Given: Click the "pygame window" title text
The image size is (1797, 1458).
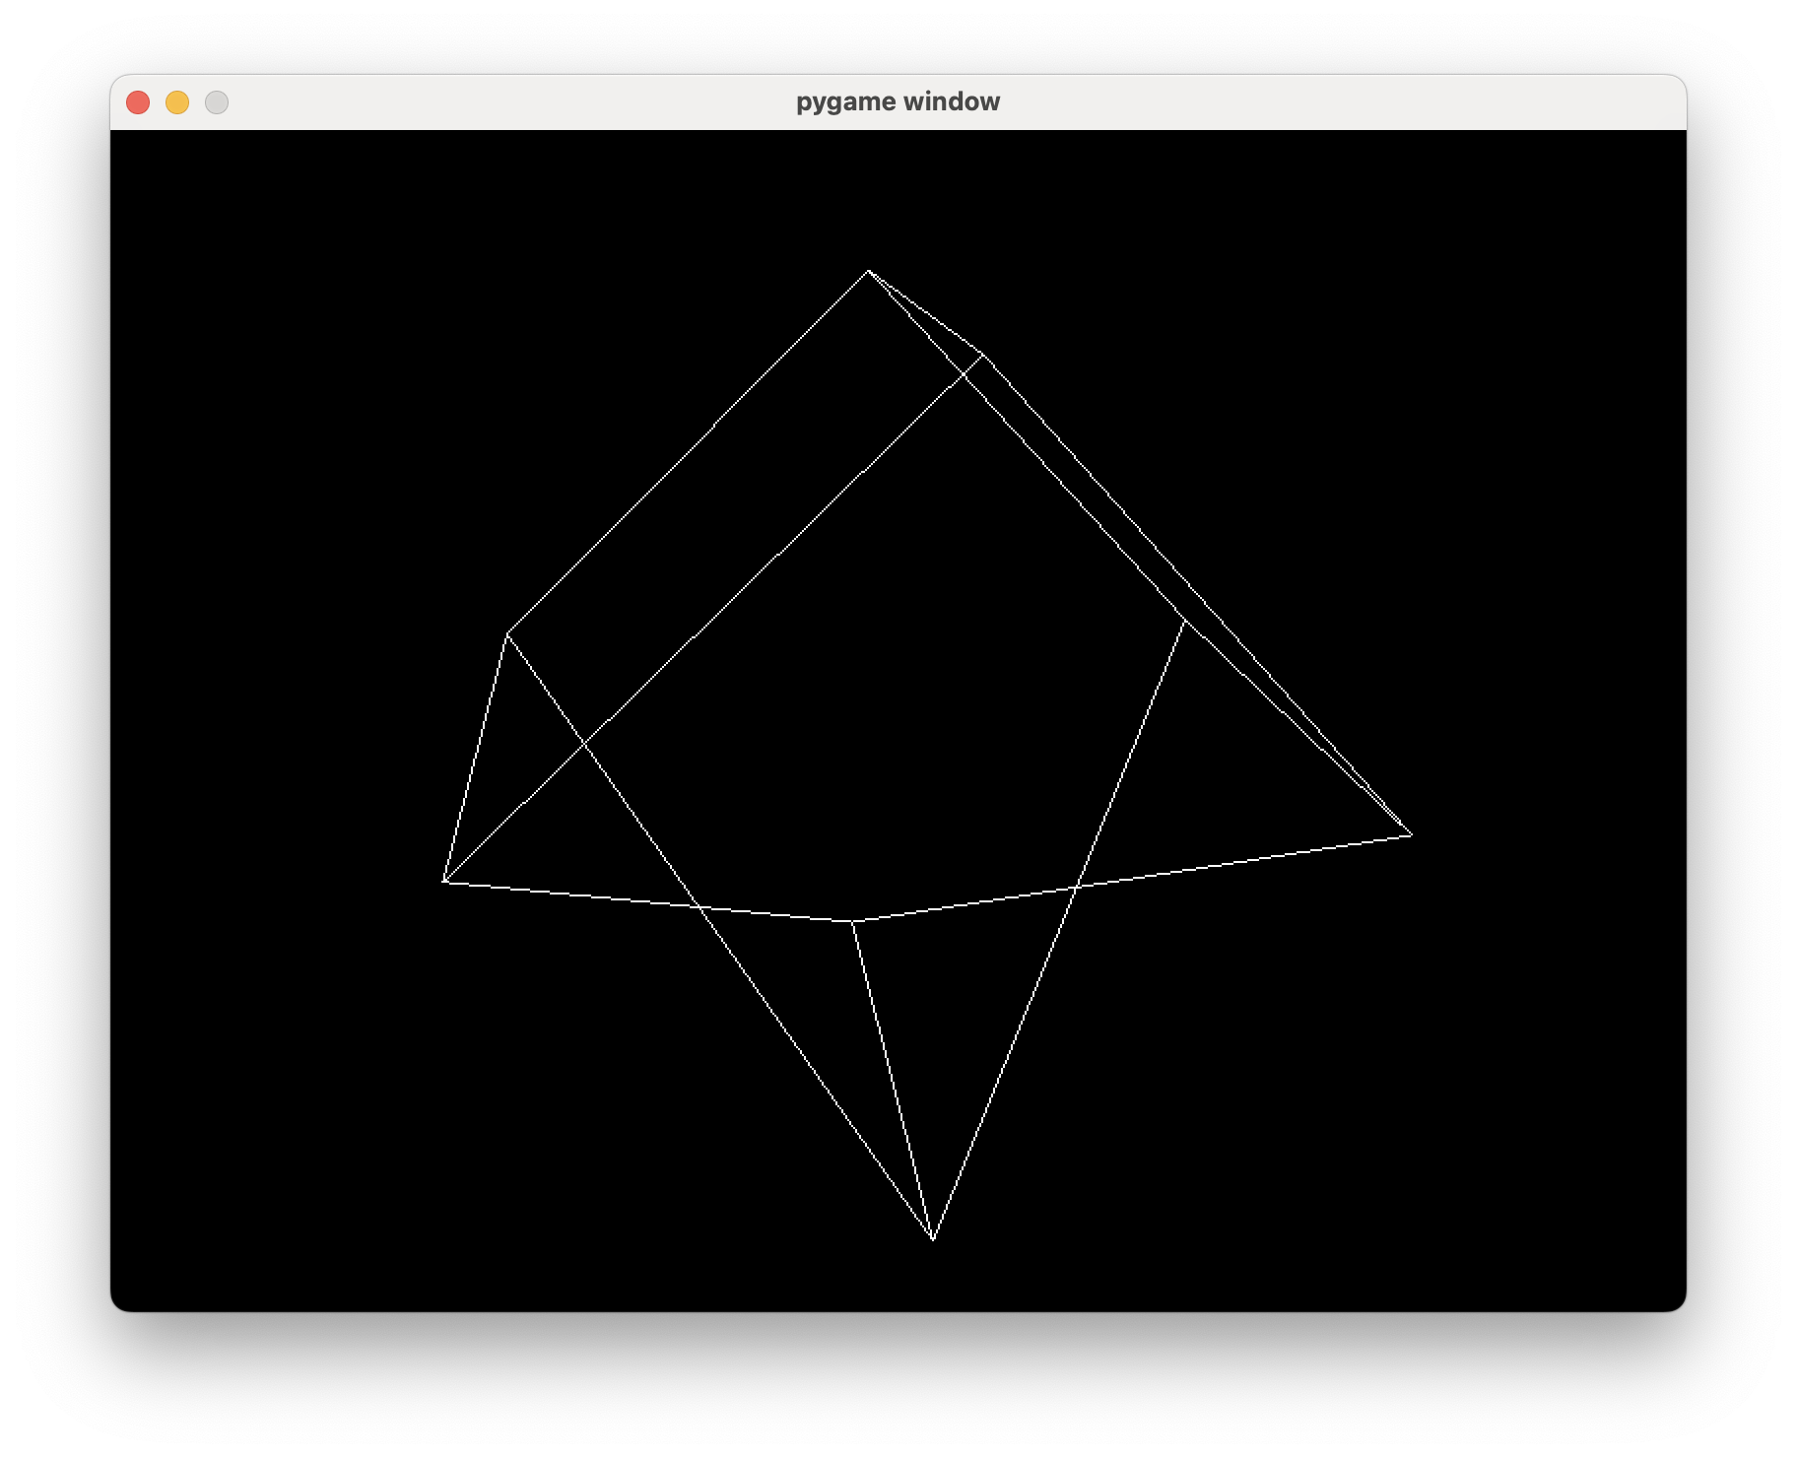Looking at the screenshot, I should click(x=898, y=102).
